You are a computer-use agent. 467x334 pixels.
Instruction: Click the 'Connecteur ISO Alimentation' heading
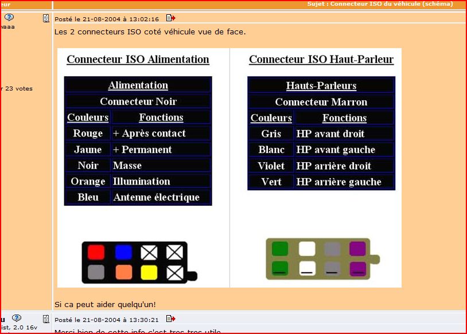(138, 60)
